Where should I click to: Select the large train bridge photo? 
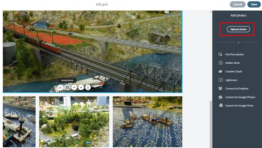(x=92, y=52)
